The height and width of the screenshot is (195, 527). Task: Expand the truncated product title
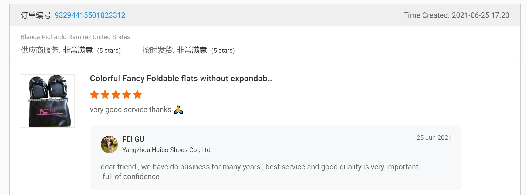point(181,79)
